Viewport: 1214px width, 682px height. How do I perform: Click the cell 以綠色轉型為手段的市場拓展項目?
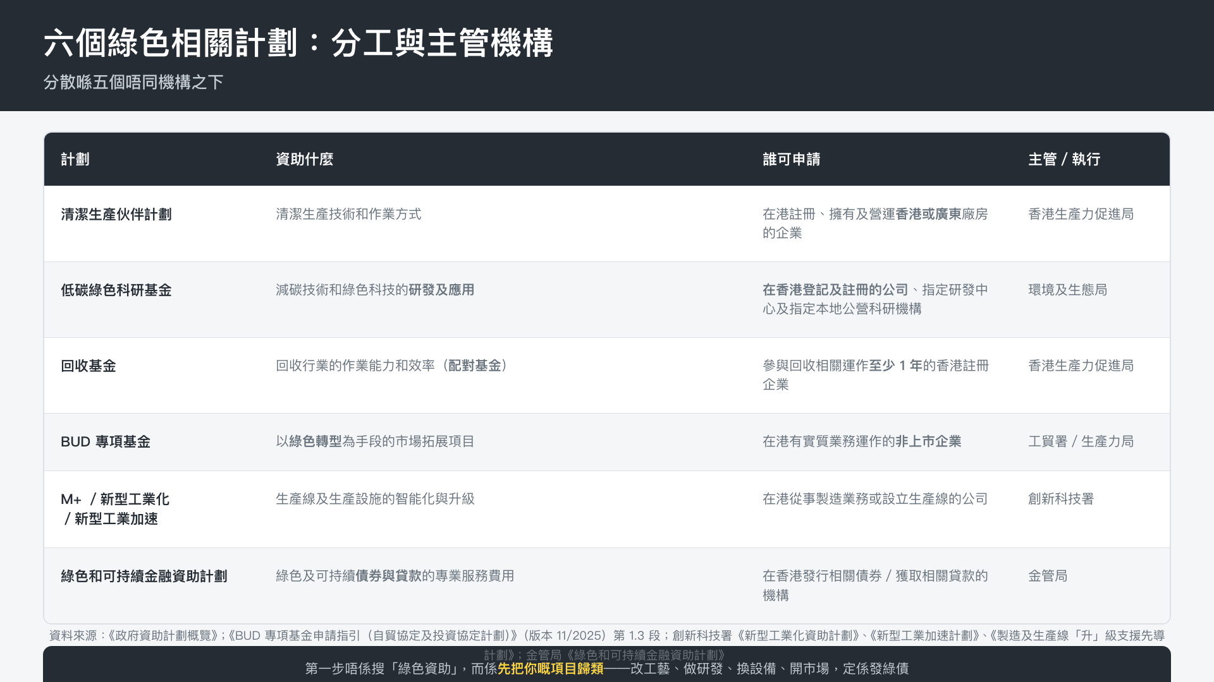coord(375,441)
